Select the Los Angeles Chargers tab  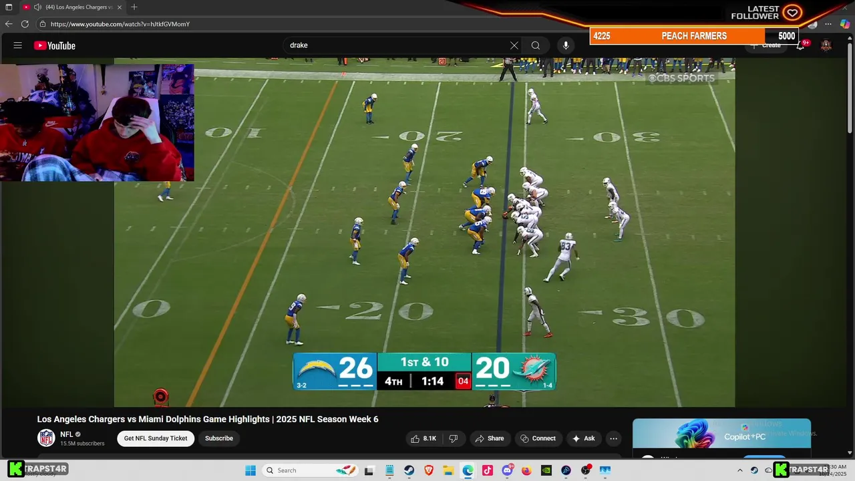pyautogui.click(x=72, y=7)
